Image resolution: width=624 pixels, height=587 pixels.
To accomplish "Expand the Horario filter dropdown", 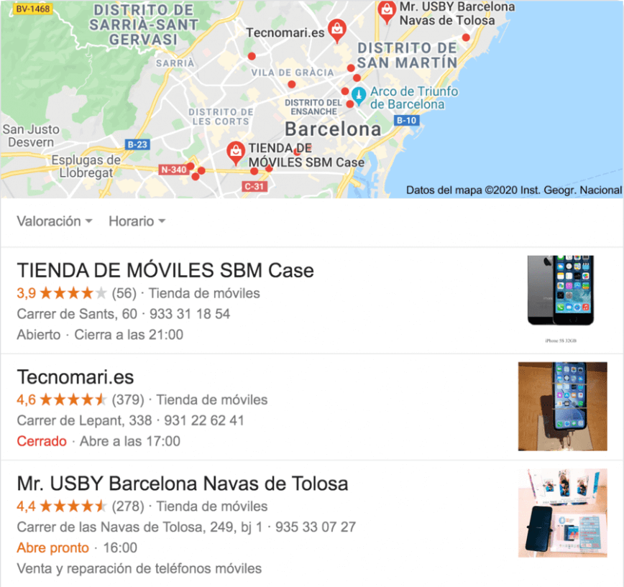I will tap(137, 221).
